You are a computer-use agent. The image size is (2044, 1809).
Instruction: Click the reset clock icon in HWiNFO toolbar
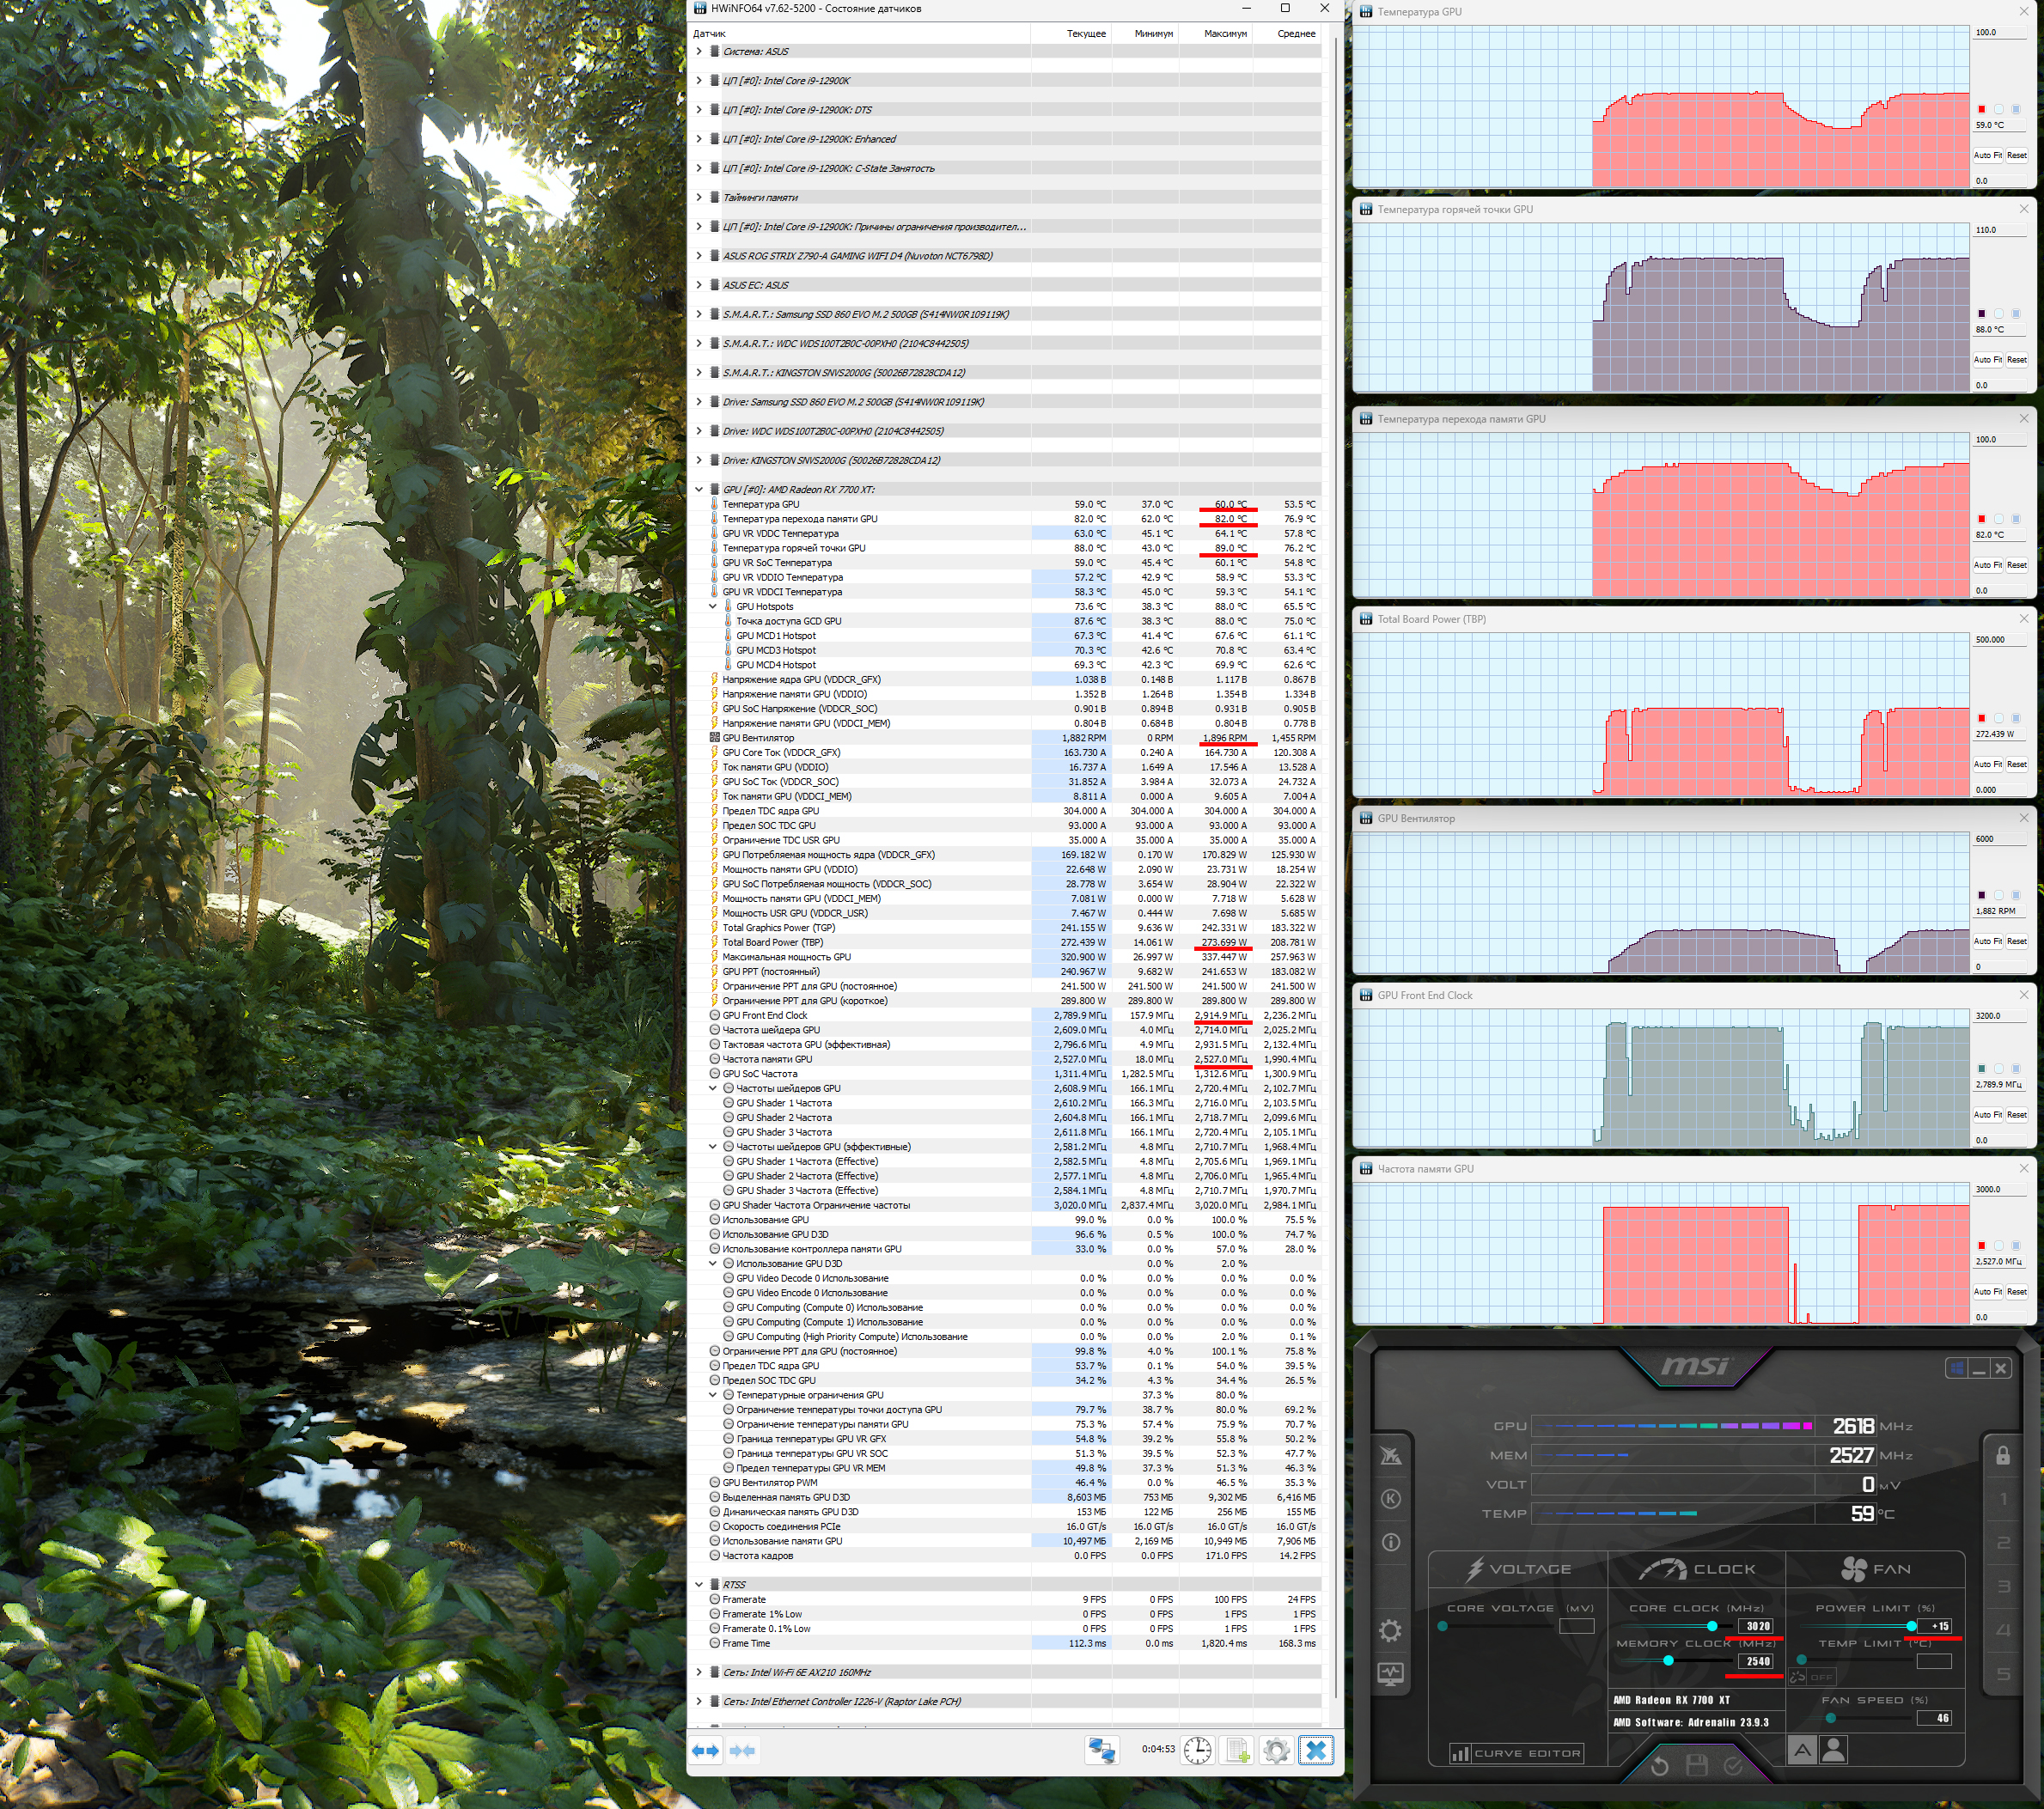pyautogui.click(x=1197, y=1750)
